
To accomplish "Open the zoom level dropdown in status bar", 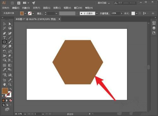I will point(25,114).
